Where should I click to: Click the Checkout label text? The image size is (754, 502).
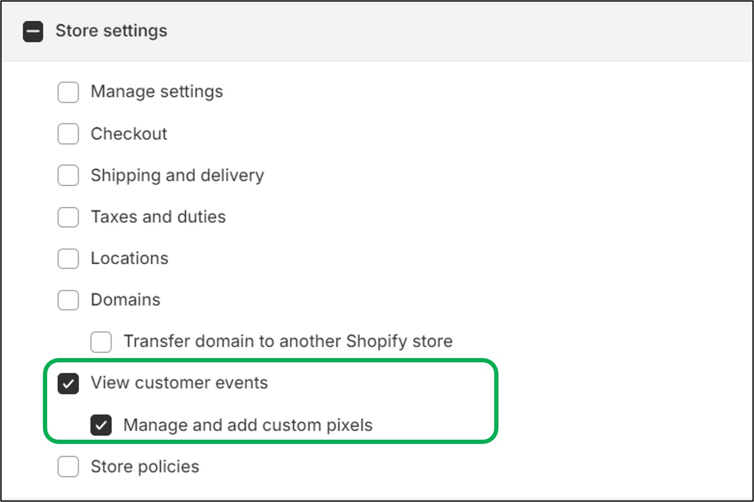click(128, 133)
